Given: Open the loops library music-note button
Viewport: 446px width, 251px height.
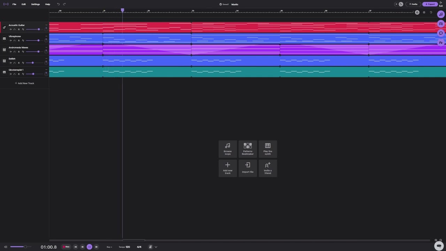Looking at the screenshot, I should (x=441, y=14).
